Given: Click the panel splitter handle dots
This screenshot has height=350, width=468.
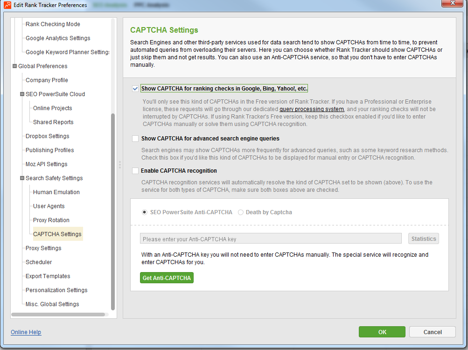Looking at the screenshot, I should (x=120, y=165).
